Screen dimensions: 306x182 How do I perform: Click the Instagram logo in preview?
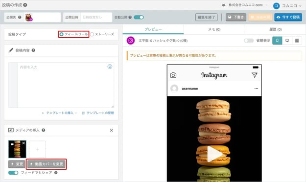[x=214, y=75]
